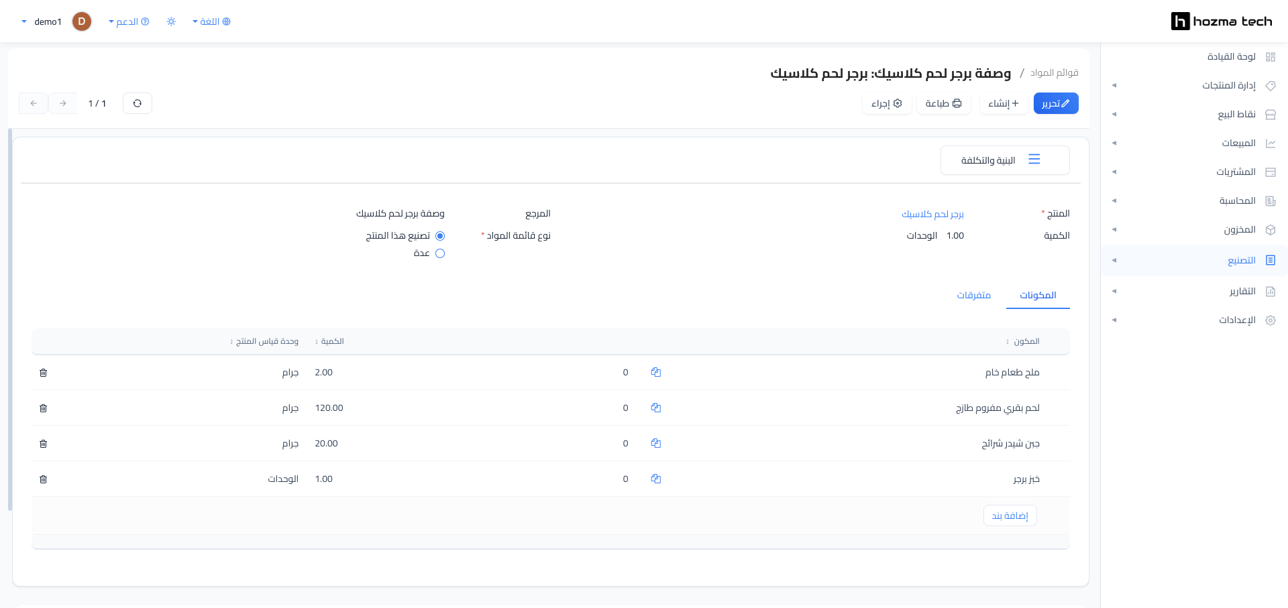Click إضافة بند to add a line

pyautogui.click(x=1010, y=515)
